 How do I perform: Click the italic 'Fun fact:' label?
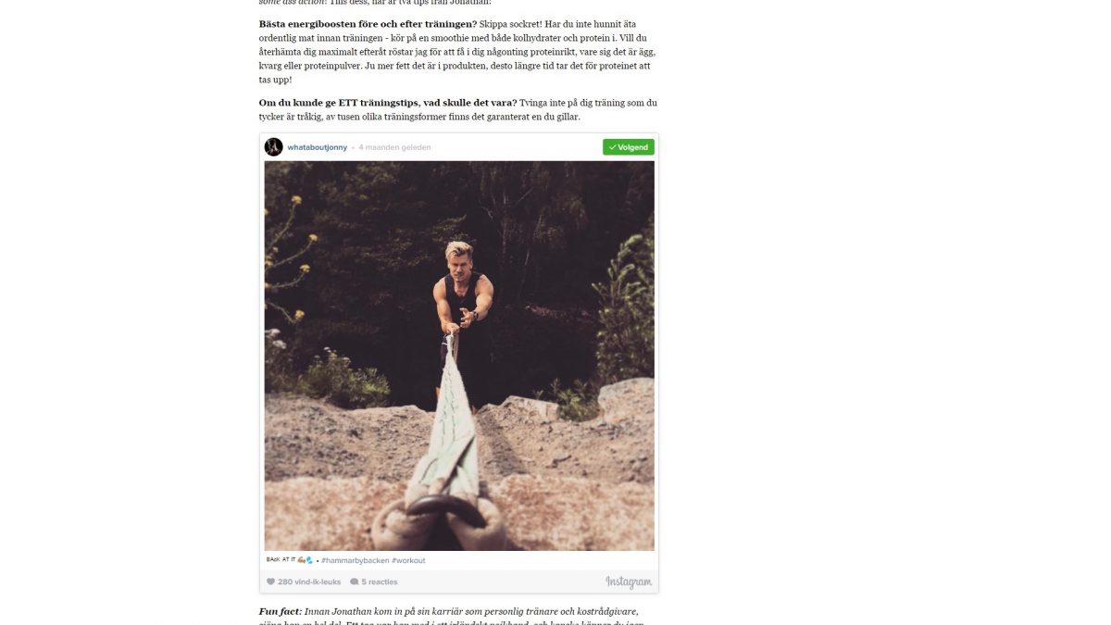tap(281, 612)
